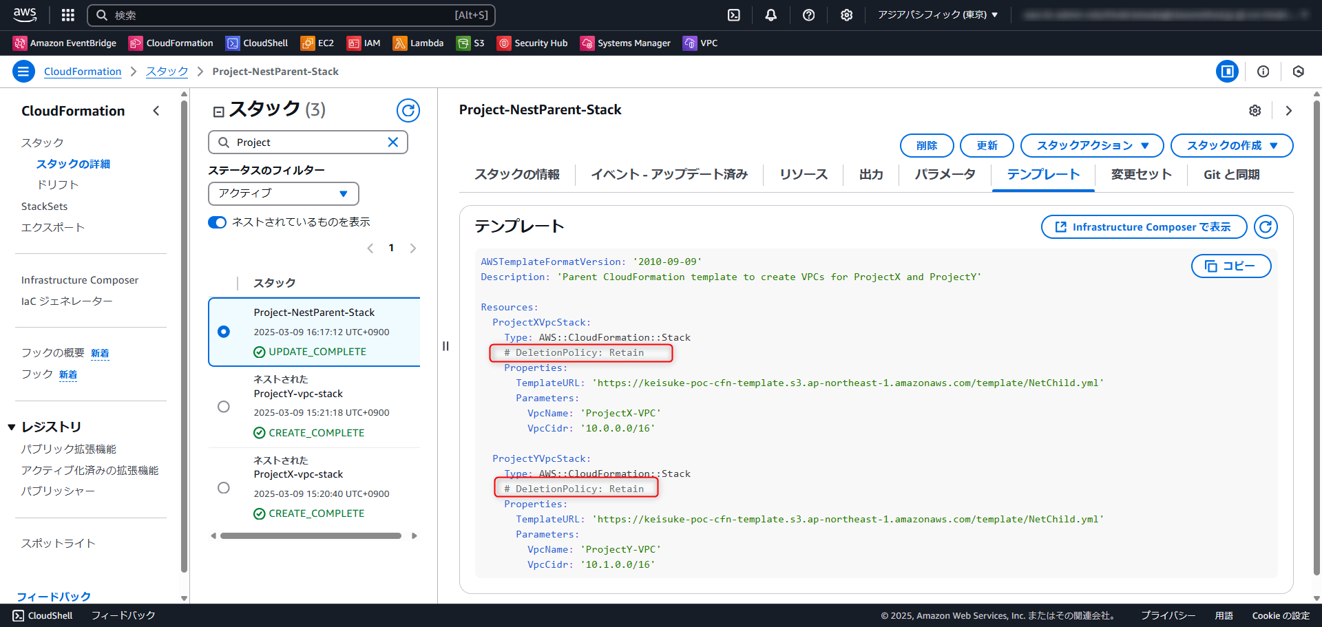Select Project-NestParent-Stack radio button

[223, 332]
